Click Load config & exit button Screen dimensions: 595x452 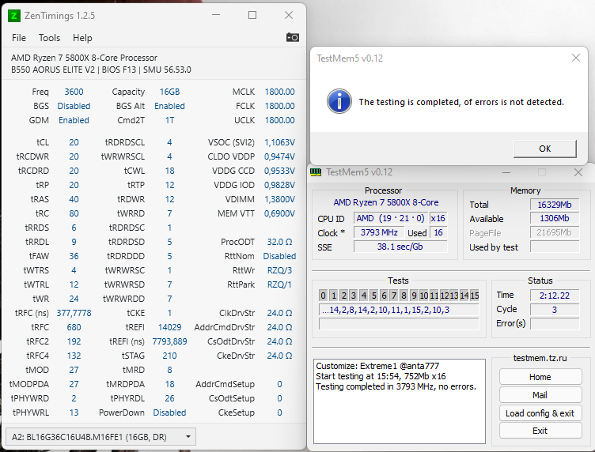click(x=540, y=413)
